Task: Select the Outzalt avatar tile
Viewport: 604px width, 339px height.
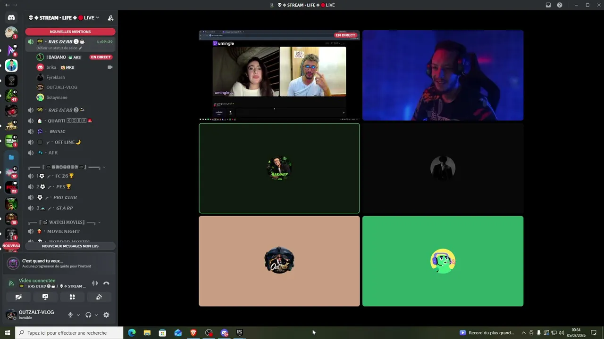Action: [x=279, y=261]
